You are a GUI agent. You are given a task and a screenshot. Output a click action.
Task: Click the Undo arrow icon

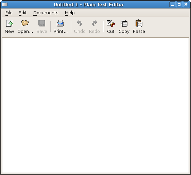(80, 23)
